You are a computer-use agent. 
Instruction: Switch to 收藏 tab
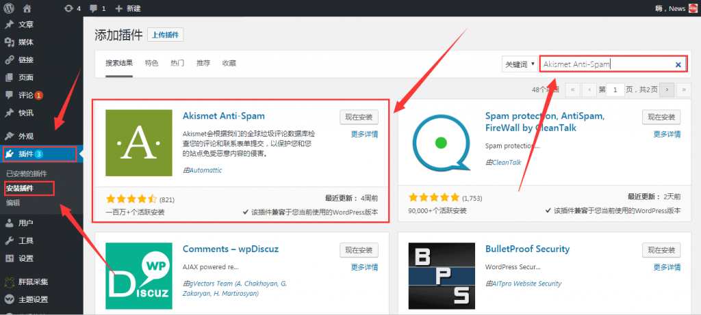point(229,64)
